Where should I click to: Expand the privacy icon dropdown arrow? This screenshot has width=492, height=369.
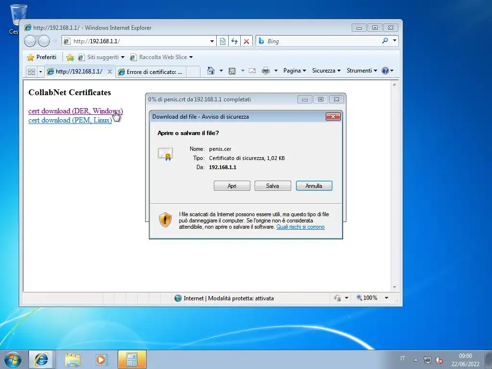point(346,298)
